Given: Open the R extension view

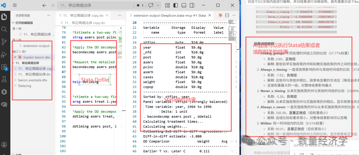Looking at the screenshot, I should [x=4, y=105].
